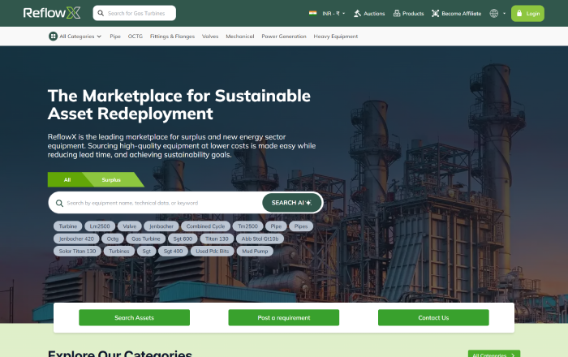
Task: Open the Fittings & Flanges category
Action: click(172, 37)
